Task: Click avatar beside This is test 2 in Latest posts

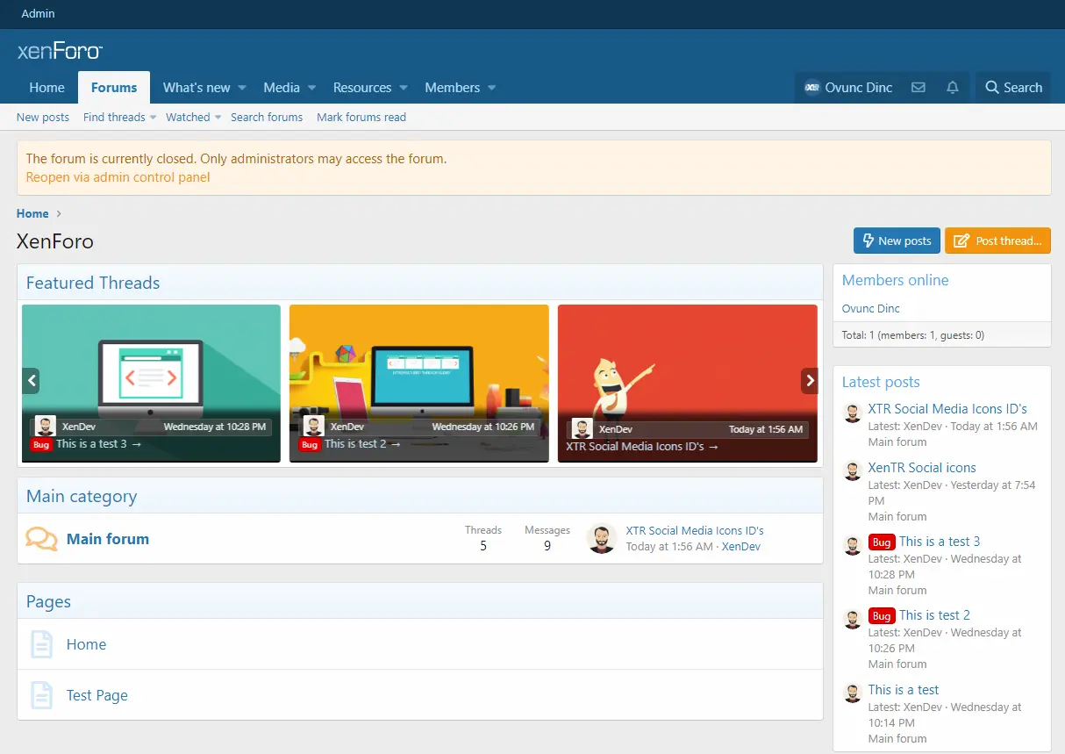Action: [852, 620]
